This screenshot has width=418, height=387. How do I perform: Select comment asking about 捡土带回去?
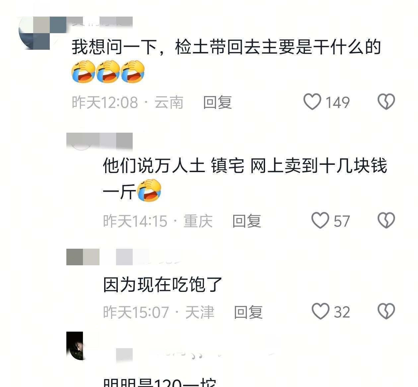click(226, 47)
